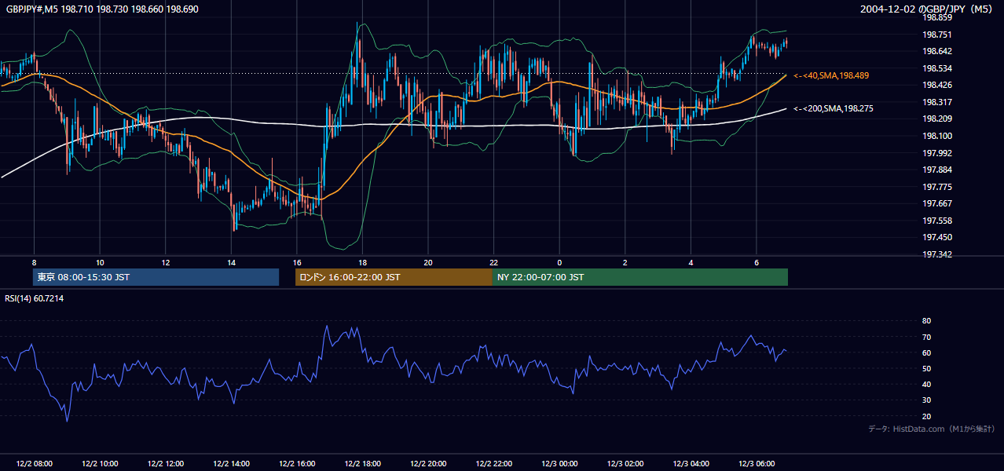Click price axis value 198.100
This screenshot has width=1004, height=471.
(937, 136)
